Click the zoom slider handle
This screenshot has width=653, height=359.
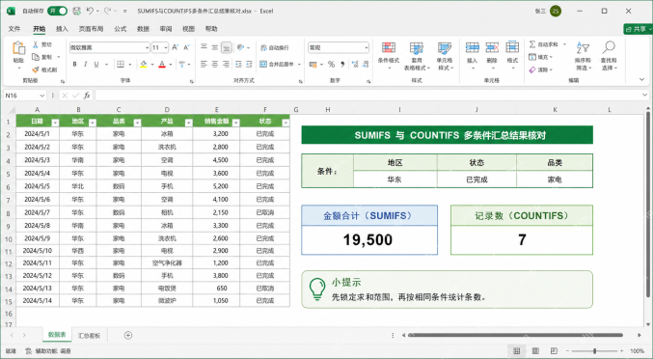[x=595, y=351]
